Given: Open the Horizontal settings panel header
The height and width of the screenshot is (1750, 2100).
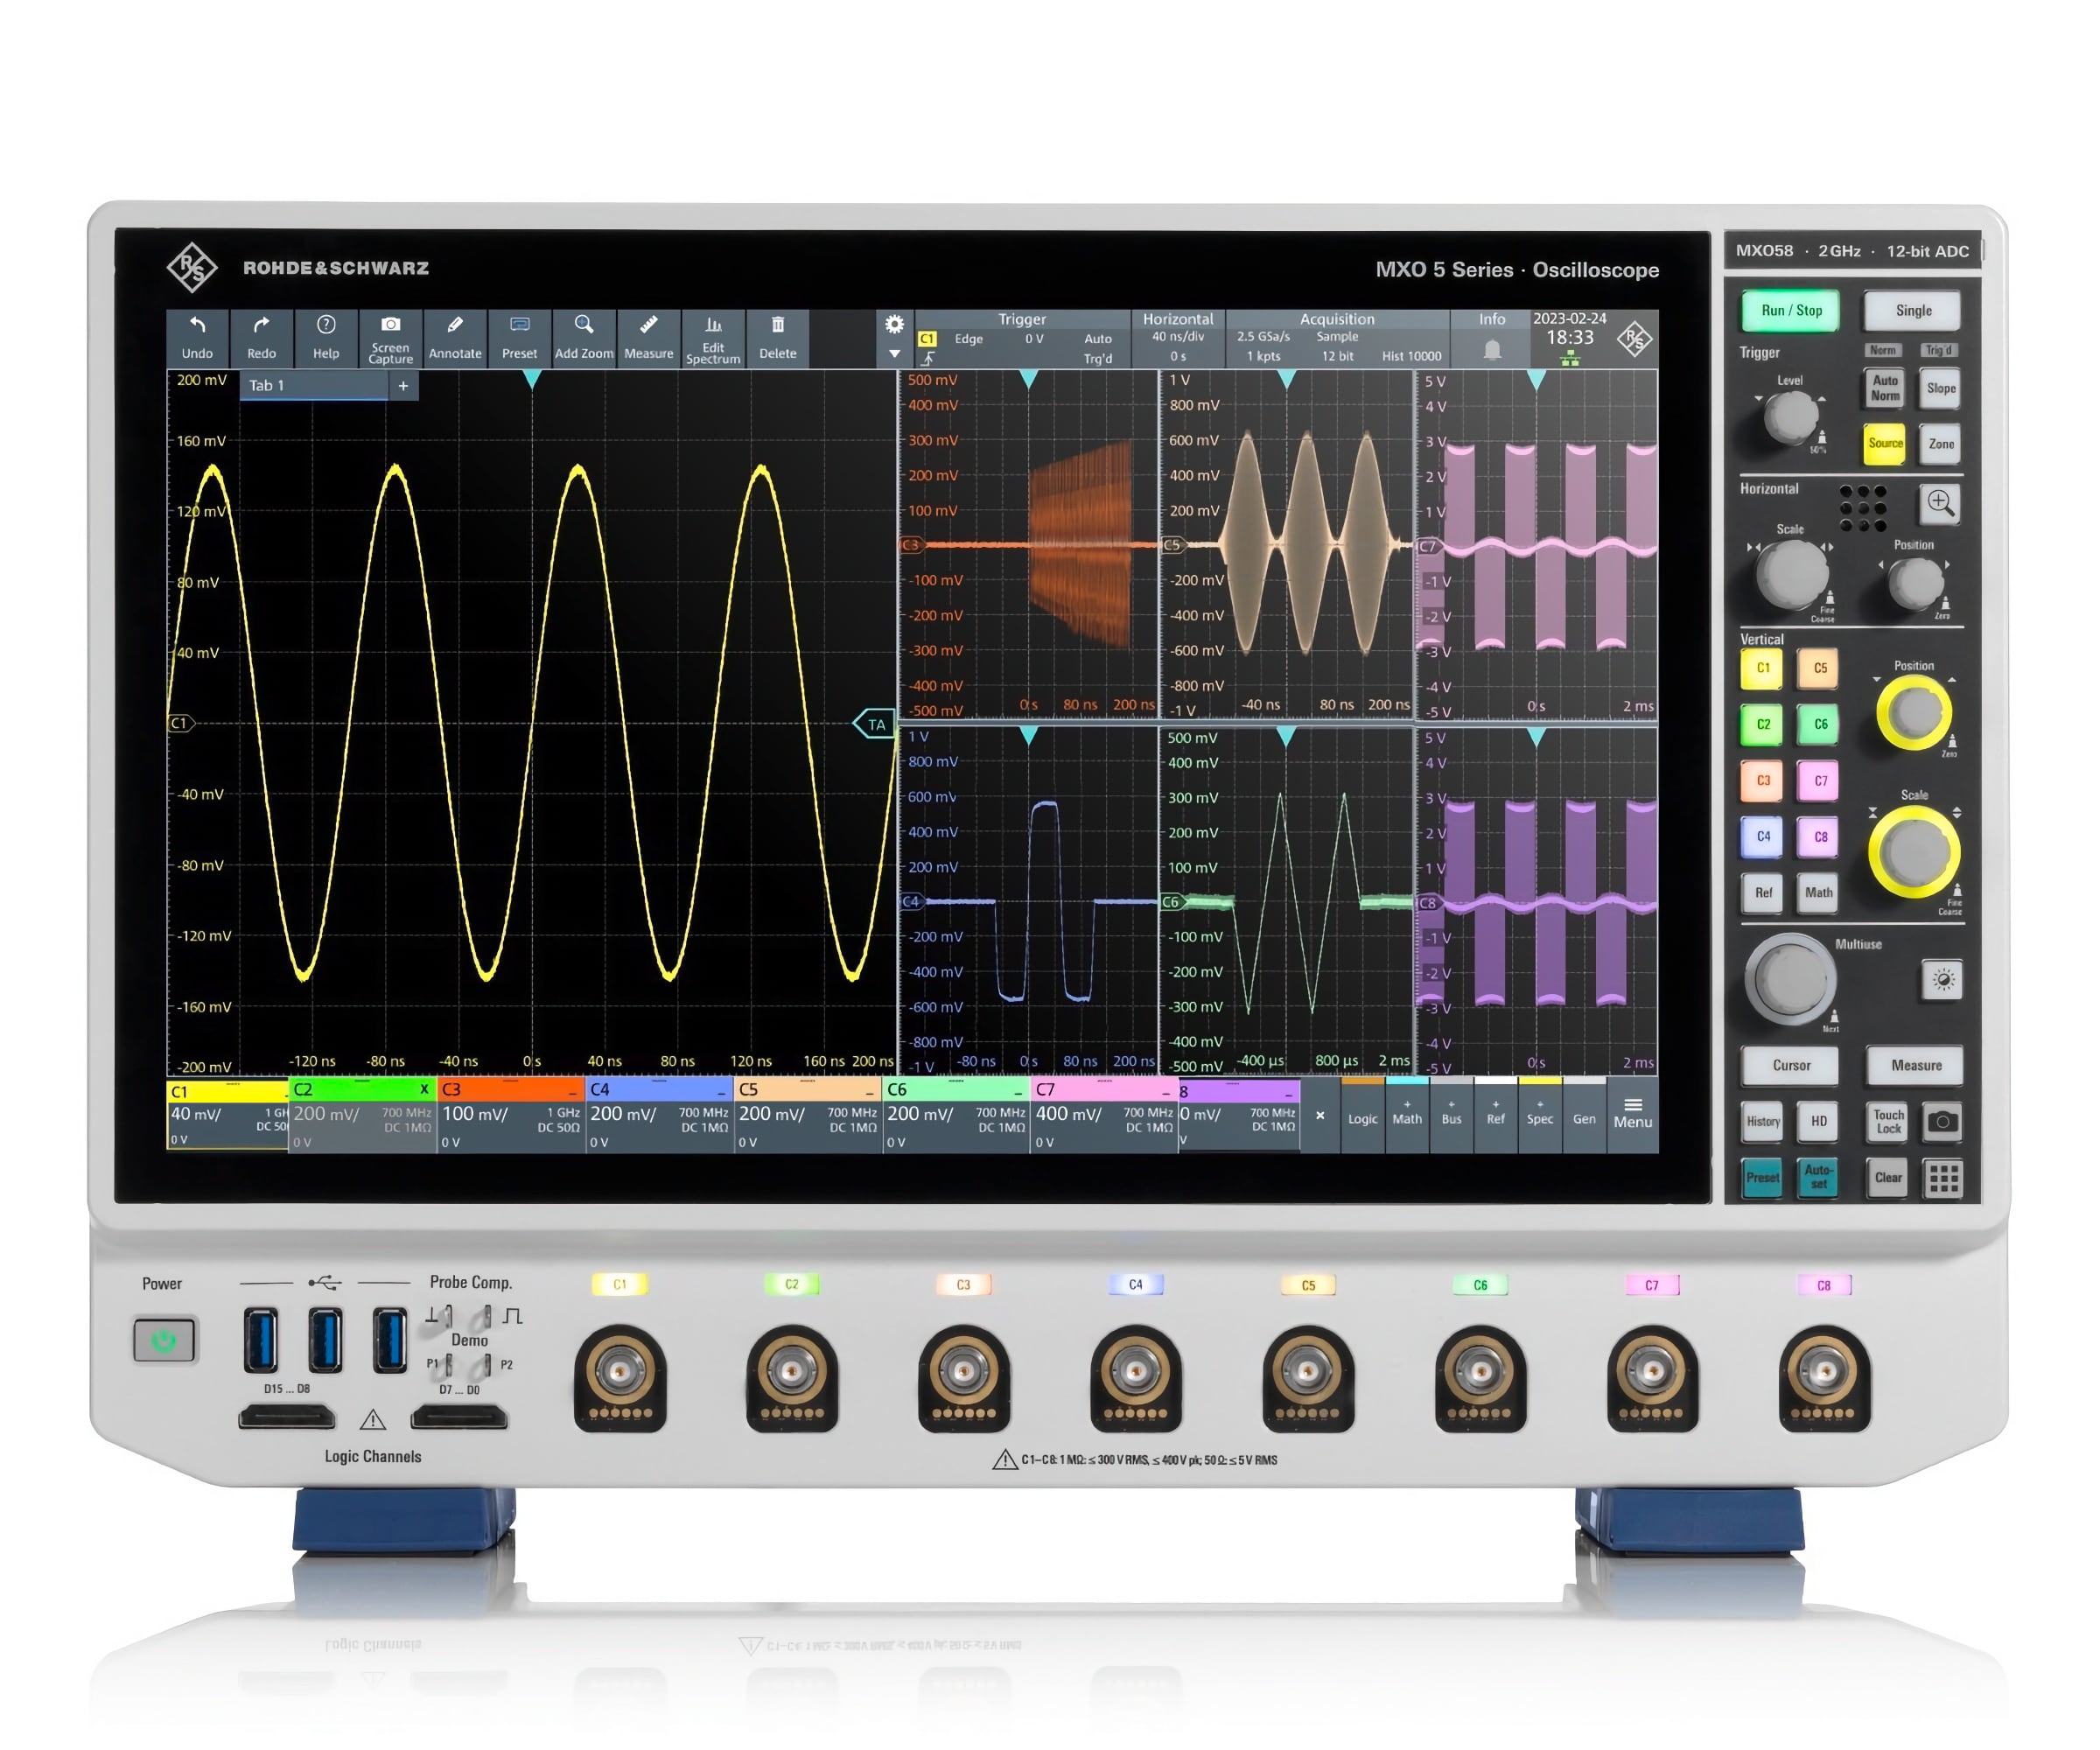Looking at the screenshot, I should (x=1177, y=319).
